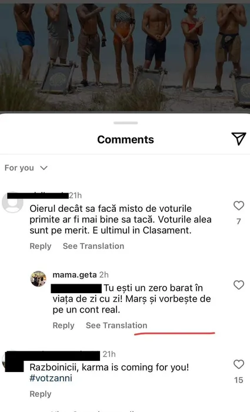Viewport: 250px width, 412px height.
Task: See Translation under mama.geta's reply
Action: [x=116, y=325]
